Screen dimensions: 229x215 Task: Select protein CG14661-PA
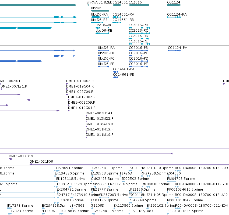coord(115,72)
